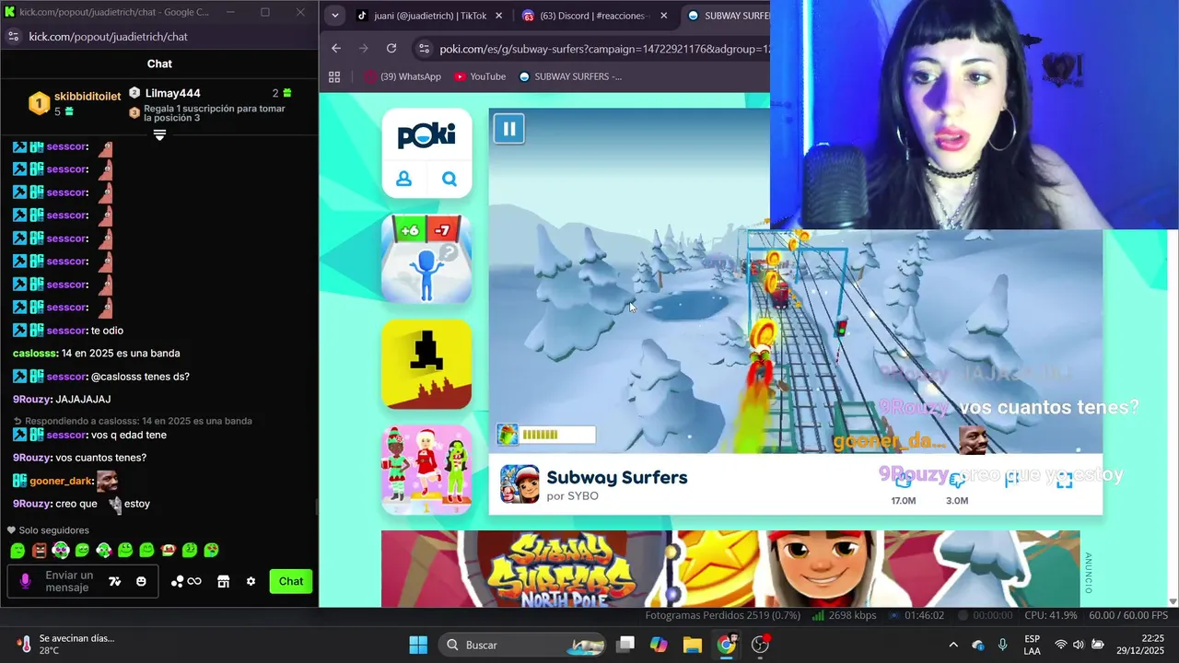Open Copilot from the taskbar
The image size is (1179, 663).
(x=659, y=645)
